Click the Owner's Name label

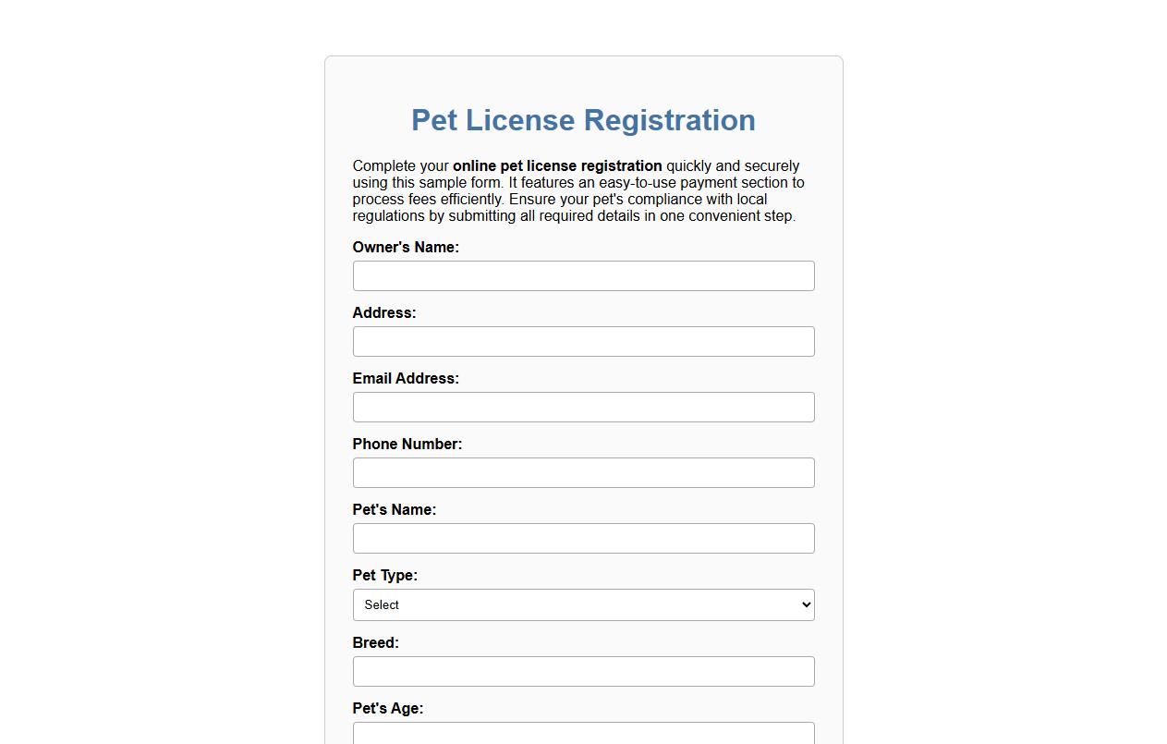click(x=405, y=247)
